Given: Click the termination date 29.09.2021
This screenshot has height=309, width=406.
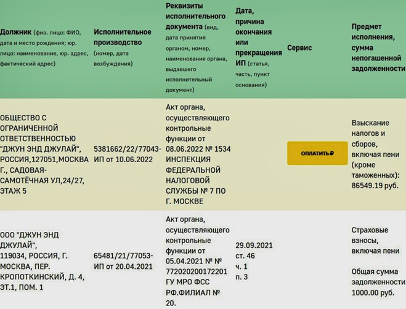Looking at the screenshot, I should [x=254, y=245].
